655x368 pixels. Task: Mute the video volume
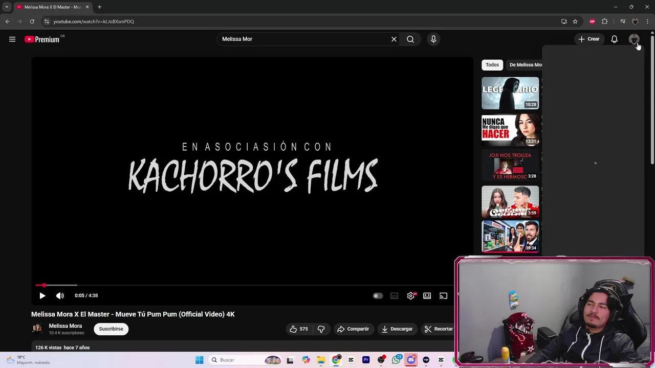(x=60, y=295)
